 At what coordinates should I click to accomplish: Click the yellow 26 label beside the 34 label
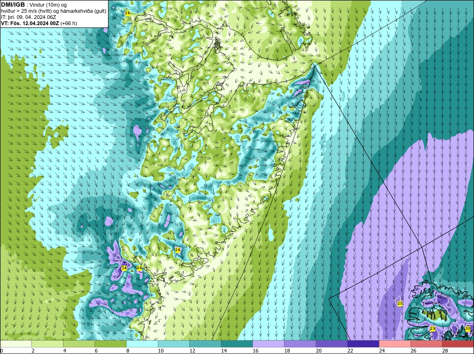(x=139, y=268)
